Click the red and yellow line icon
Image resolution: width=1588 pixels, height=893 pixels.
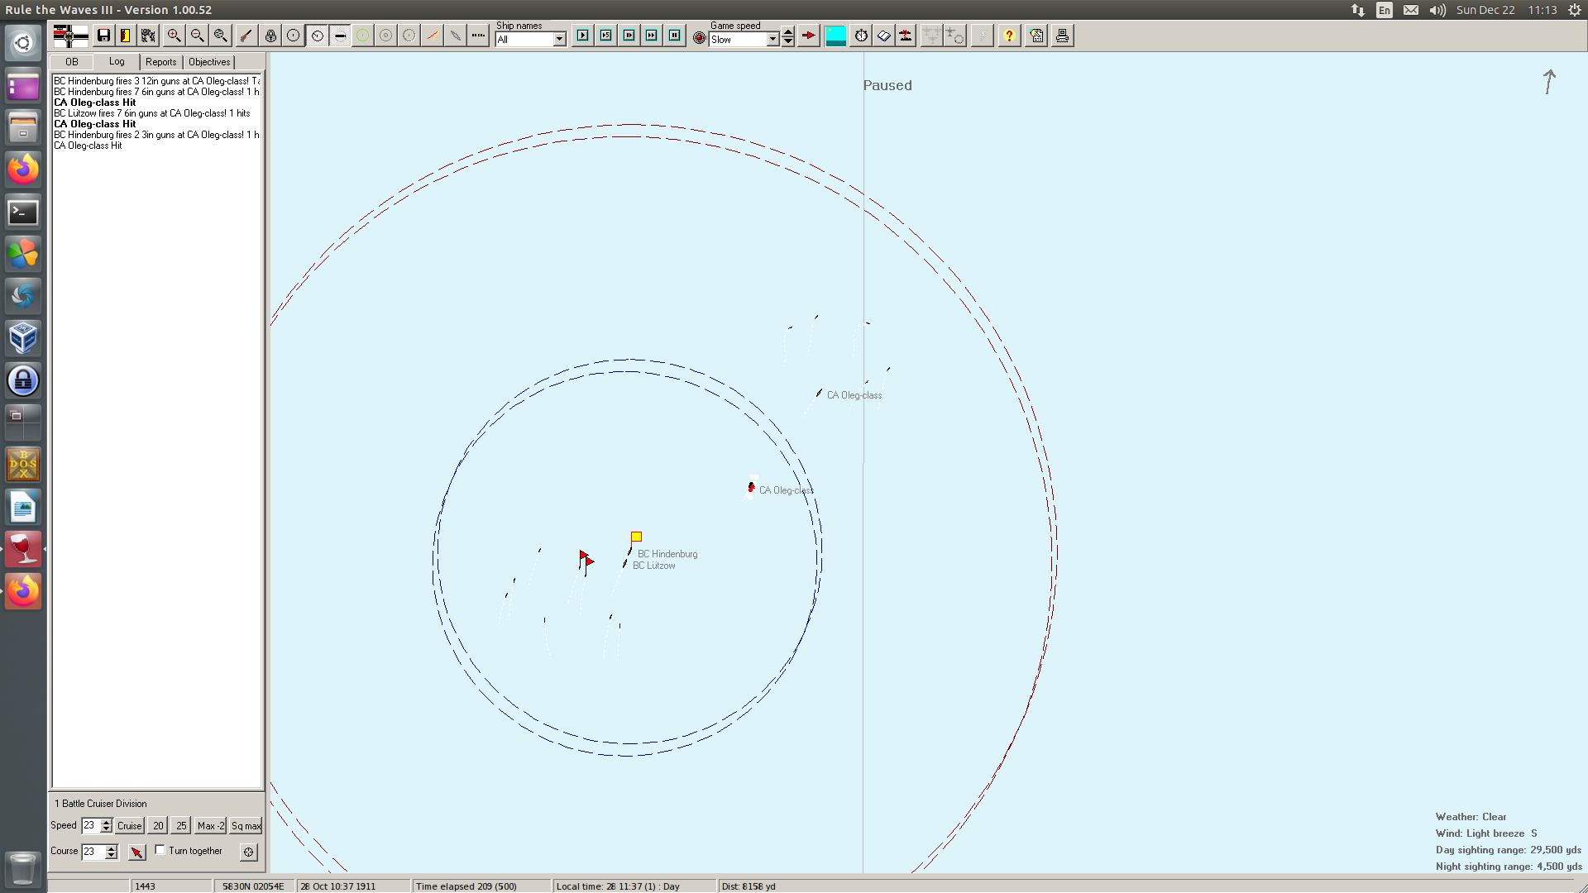coord(433,36)
